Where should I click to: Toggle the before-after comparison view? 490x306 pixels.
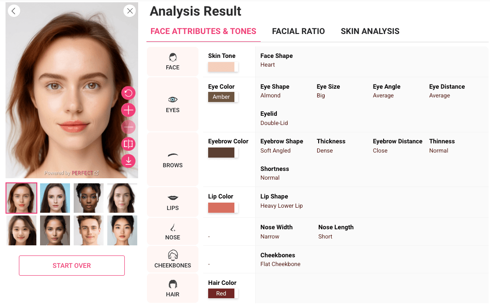(x=128, y=144)
